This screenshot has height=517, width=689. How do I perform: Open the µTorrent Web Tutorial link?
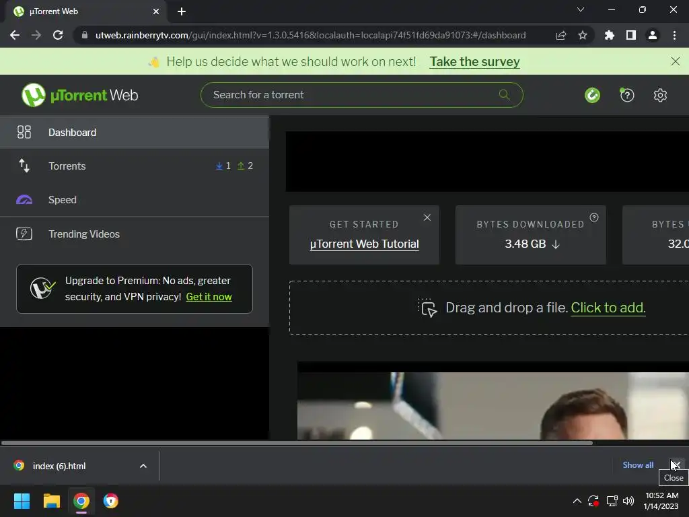point(364,244)
